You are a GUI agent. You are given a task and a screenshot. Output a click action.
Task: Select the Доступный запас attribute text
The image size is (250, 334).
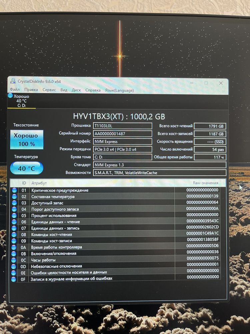click(47, 203)
